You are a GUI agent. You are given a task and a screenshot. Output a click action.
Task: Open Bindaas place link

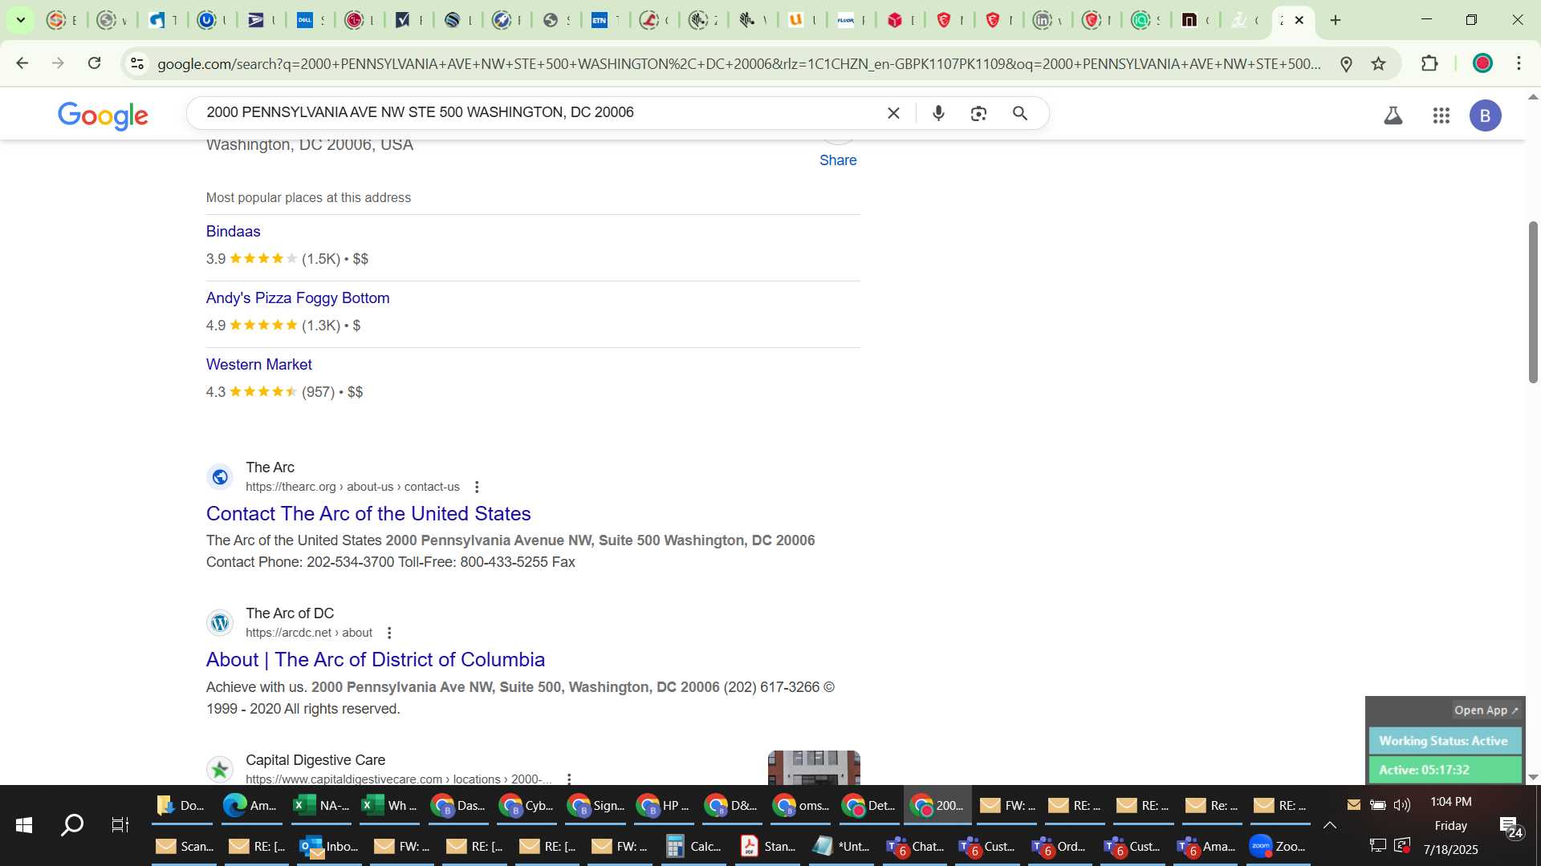[233, 232]
